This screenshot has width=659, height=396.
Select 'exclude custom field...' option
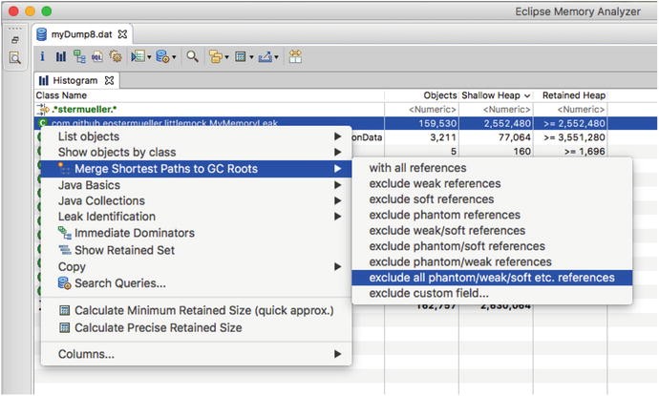[492, 293]
